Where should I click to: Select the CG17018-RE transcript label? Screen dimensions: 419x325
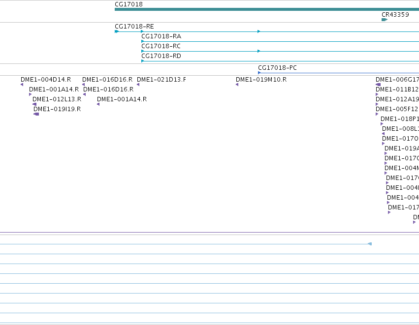point(134,27)
